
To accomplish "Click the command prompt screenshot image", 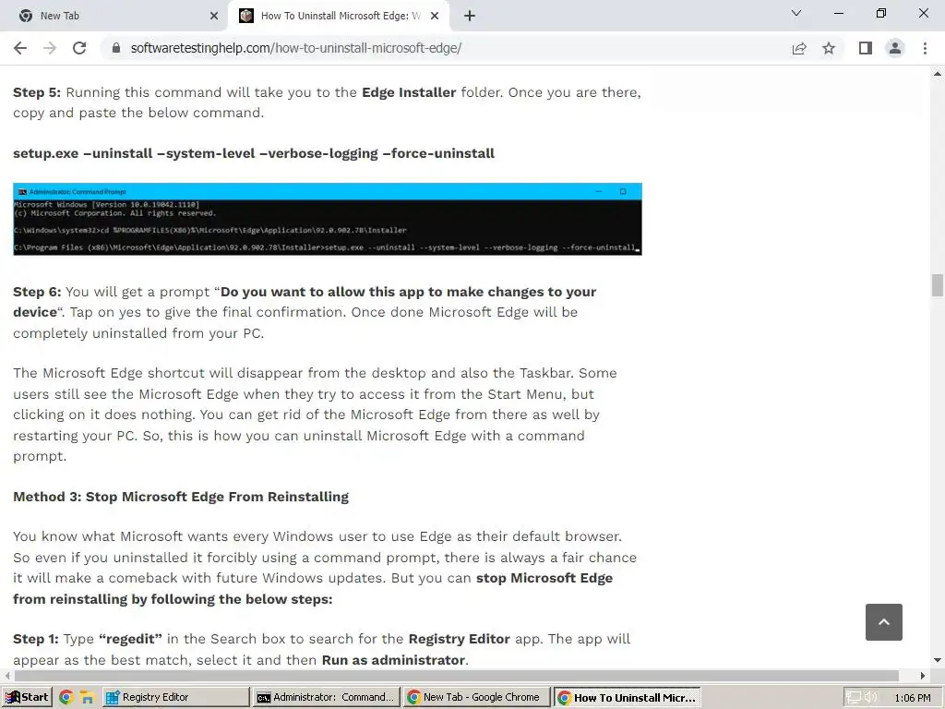I will point(328,219).
